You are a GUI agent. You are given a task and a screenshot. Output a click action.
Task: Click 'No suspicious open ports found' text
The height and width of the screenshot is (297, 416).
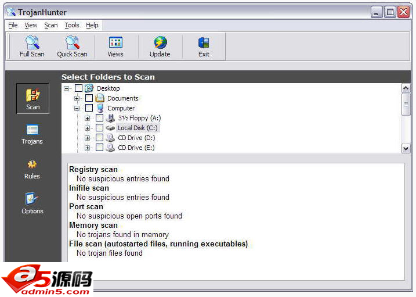click(x=129, y=216)
